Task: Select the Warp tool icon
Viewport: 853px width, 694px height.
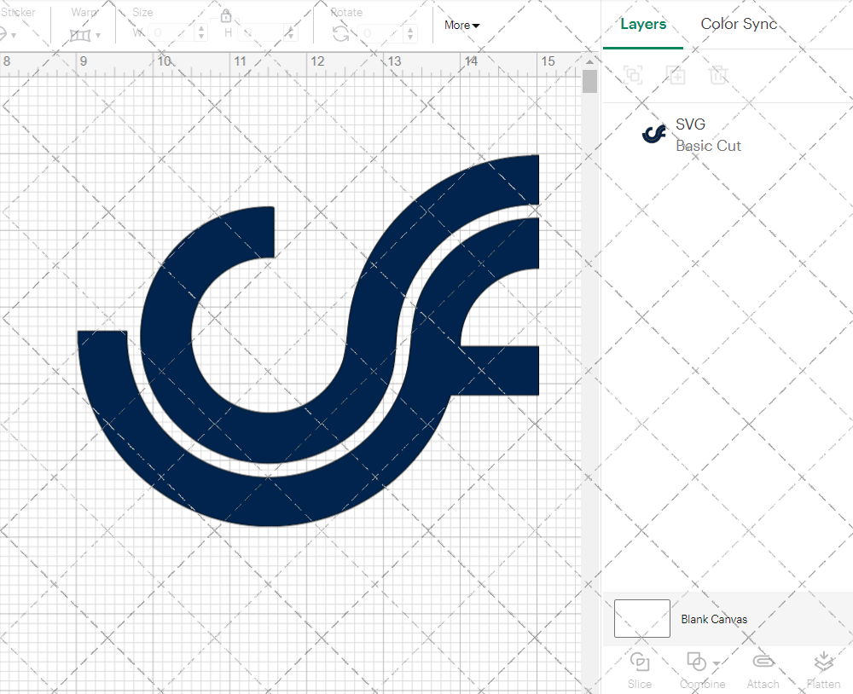Action: (x=79, y=34)
